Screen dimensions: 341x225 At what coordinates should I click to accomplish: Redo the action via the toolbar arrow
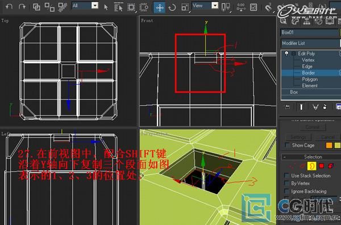pyautogui.click(x=22, y=7)
